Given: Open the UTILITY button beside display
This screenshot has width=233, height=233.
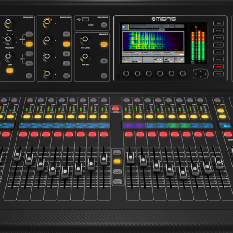Looking at the screenshot, I should click(x=218, y=74).
